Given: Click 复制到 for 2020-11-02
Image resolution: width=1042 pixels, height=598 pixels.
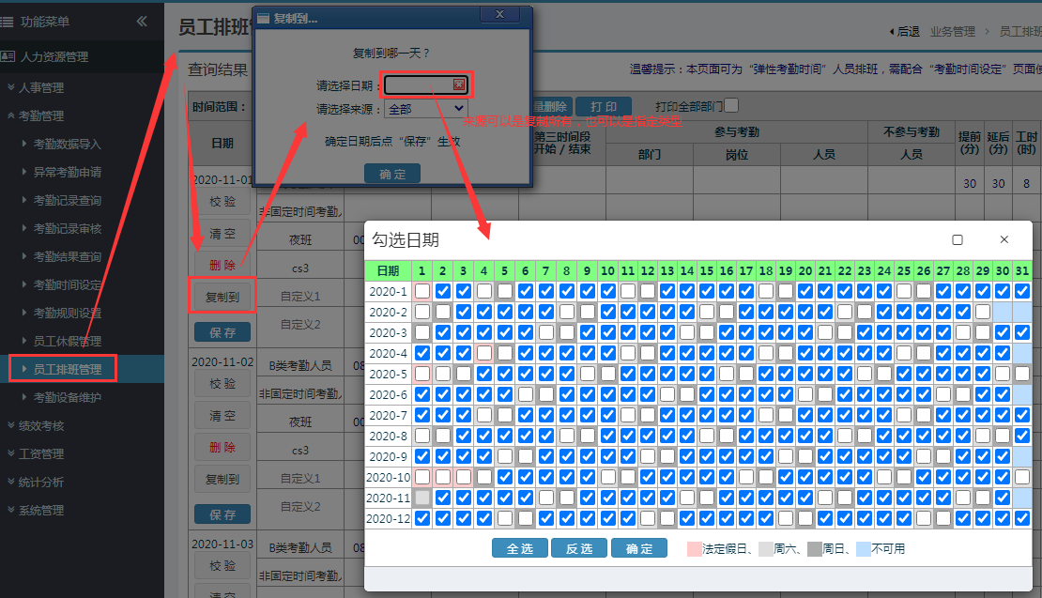Looking at the screenshot, I should [x=222, y=479].
